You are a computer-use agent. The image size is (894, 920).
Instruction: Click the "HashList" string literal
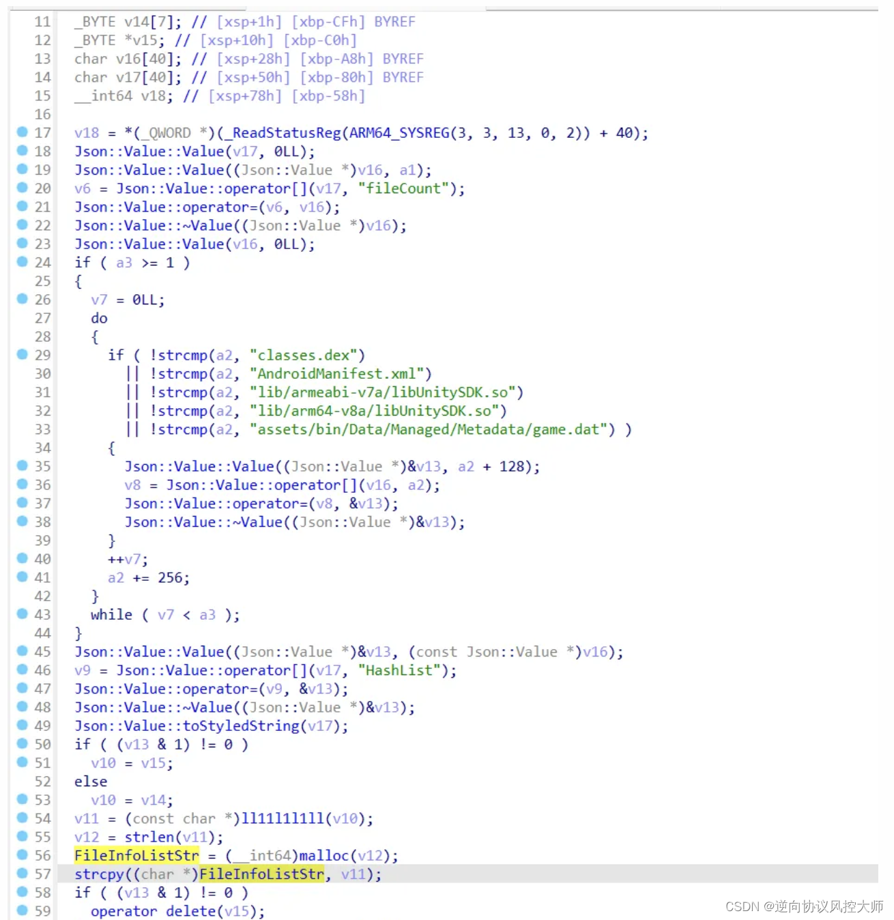[x=399, y=670]
